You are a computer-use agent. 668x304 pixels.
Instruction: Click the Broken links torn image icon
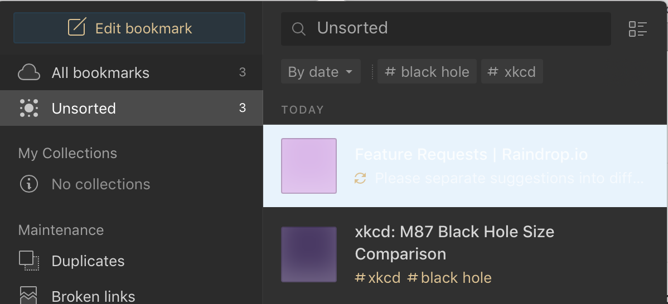[28, 296]
